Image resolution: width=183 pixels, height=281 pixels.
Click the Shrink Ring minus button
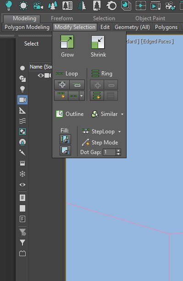(111, 85)
